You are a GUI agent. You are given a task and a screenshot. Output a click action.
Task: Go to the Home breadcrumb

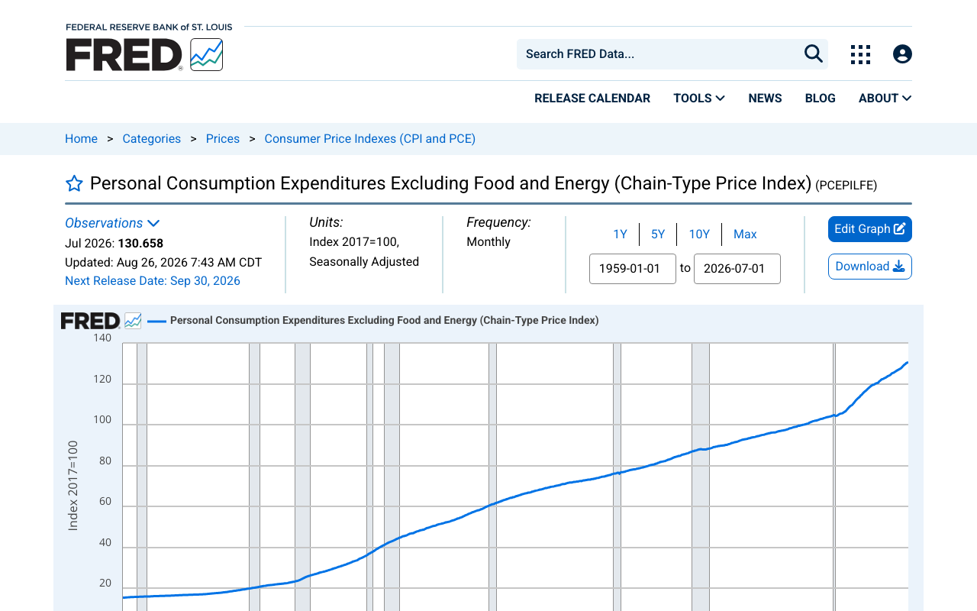[x=81, y=139]
